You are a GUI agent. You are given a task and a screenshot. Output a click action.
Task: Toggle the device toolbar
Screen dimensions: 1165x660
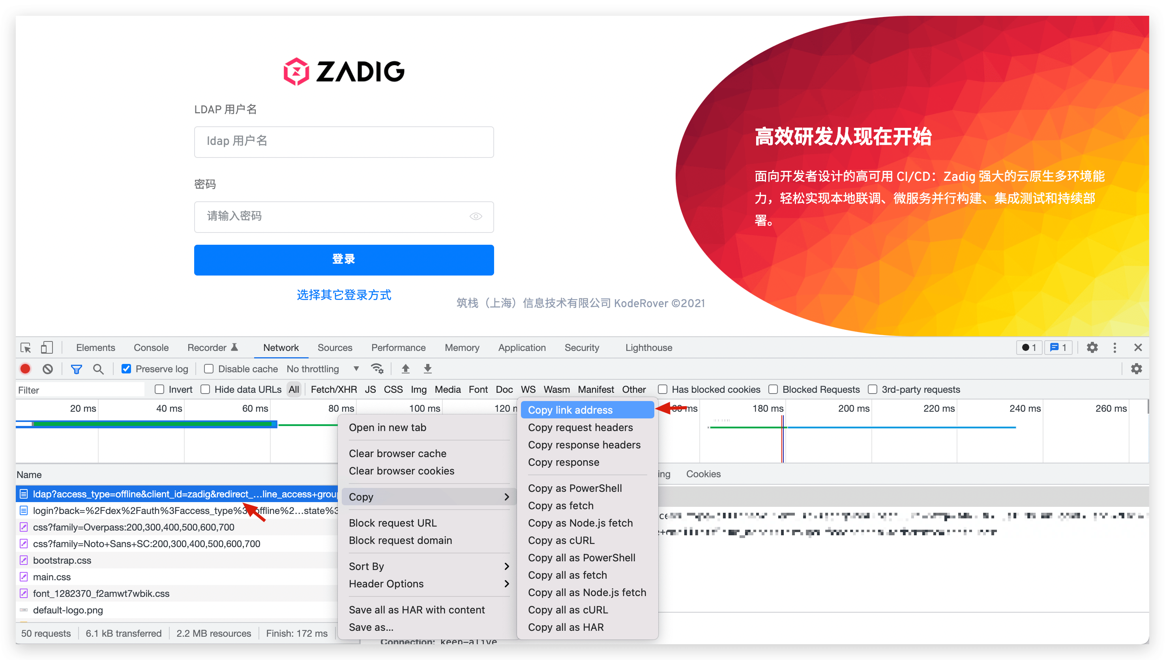point(46,347)
